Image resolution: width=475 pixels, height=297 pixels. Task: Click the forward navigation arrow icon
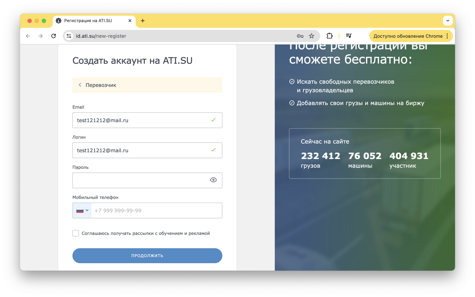click(41, 36)
